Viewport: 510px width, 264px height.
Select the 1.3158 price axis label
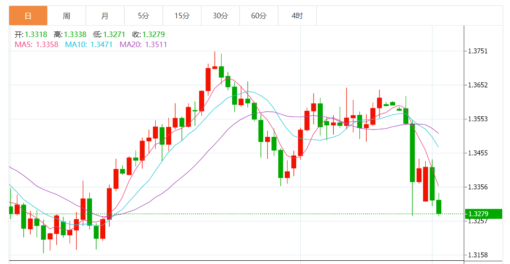pos(478,255)
